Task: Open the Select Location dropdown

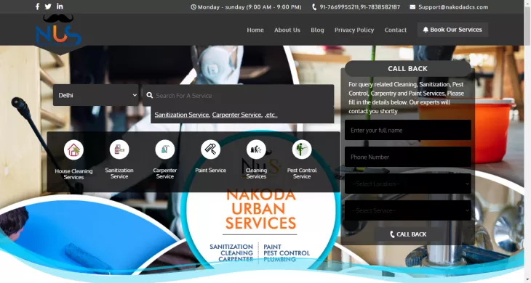Action: (408, 184)
